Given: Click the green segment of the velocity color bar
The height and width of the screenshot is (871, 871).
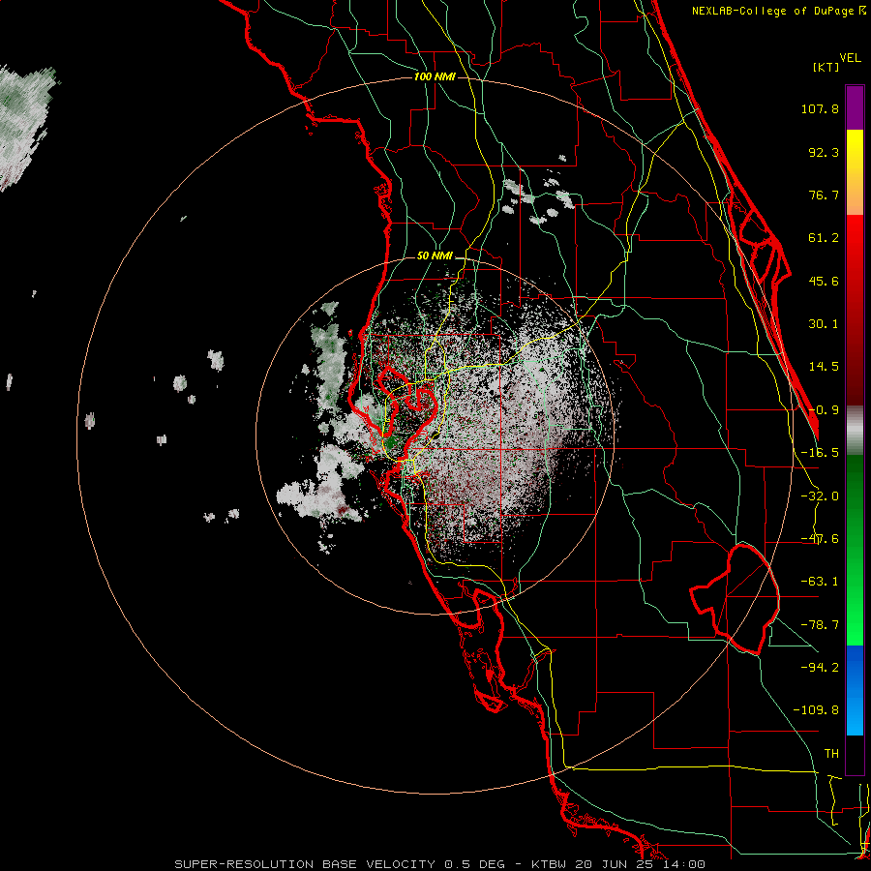Looking at the screenshot, I should coord(855,550).
